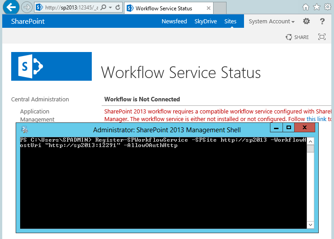This screenshot has width=334, height=239.
Task: Open the address bar dropdown arrow
Action: coord(110,8)
